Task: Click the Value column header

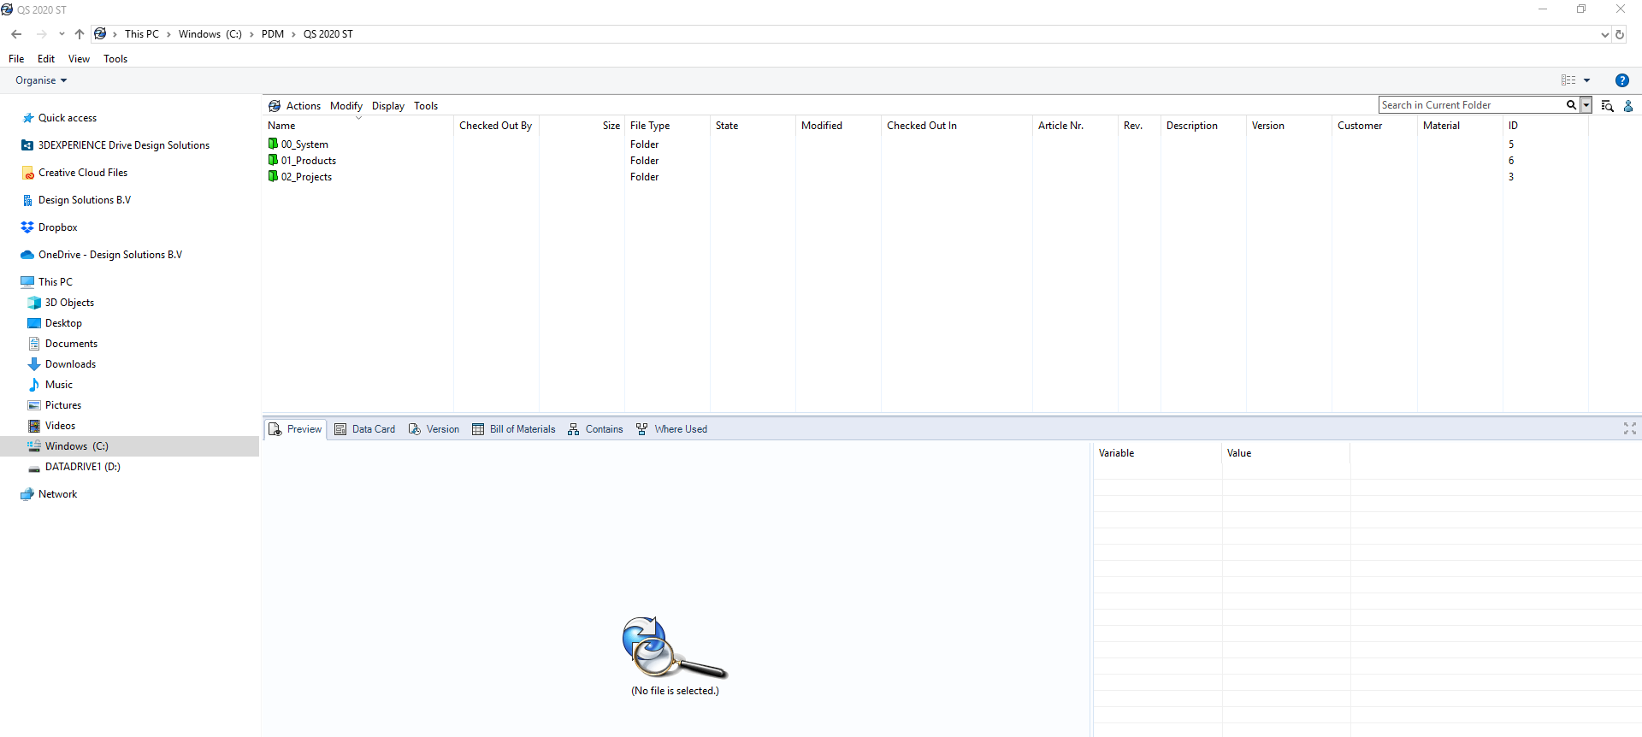Action: pyautogui.click(x=1286, y=453)
